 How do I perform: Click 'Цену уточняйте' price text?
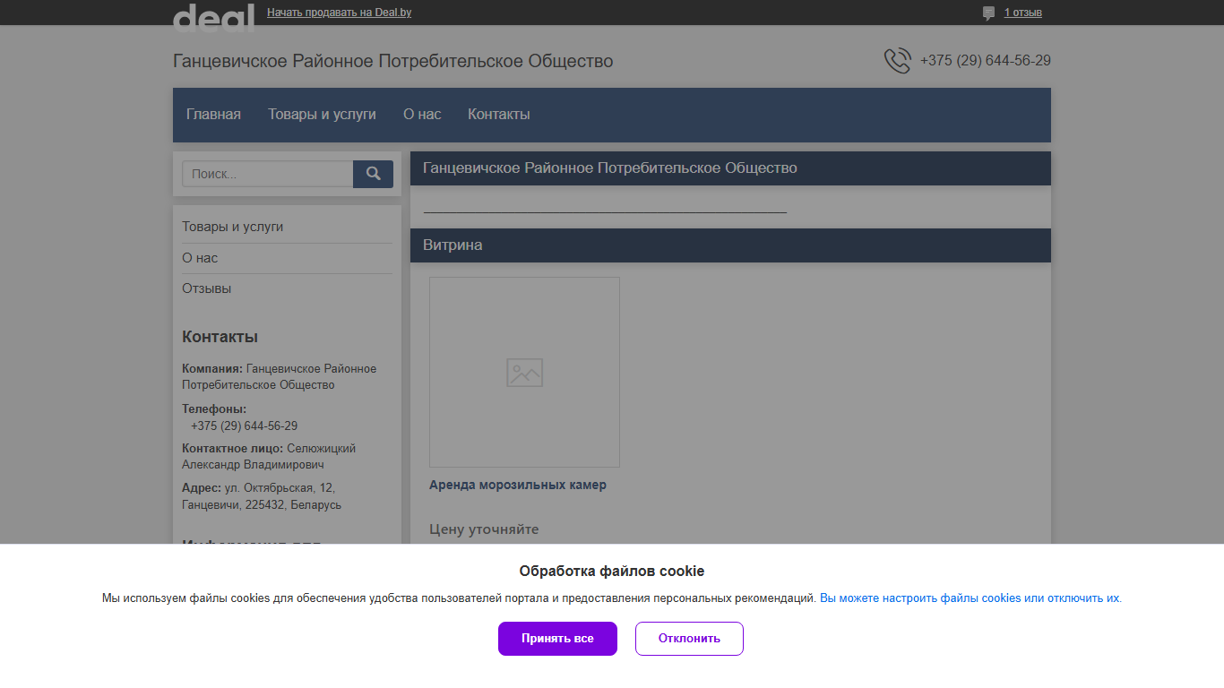pos(484,529)
